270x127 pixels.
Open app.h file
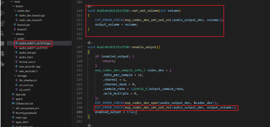point(19,99)
